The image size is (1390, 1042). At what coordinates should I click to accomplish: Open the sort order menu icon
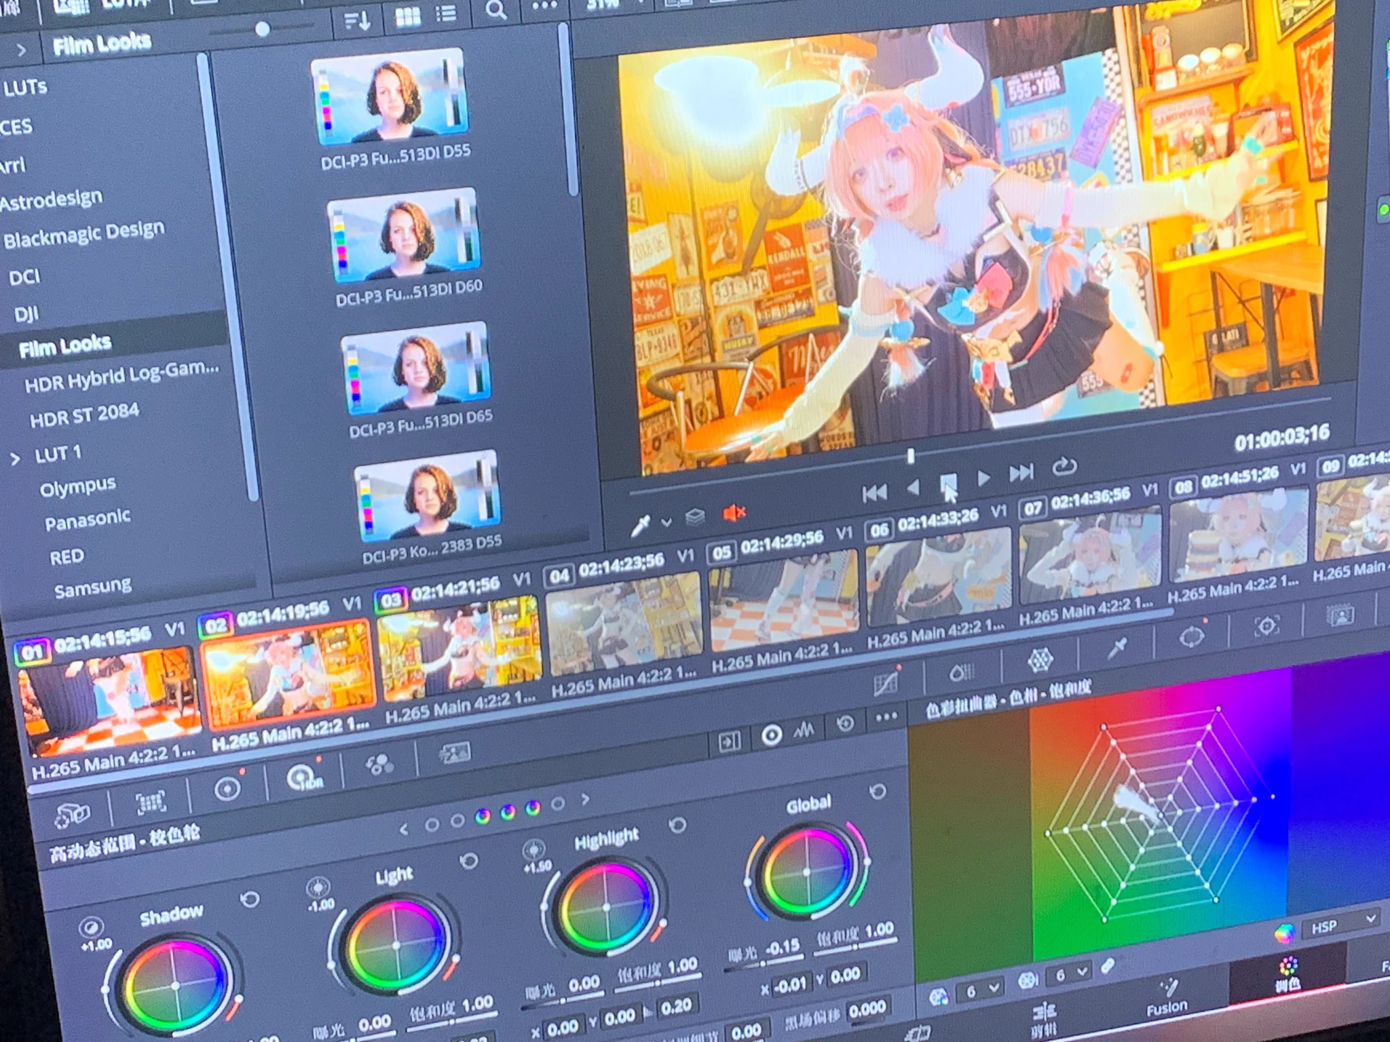357,20
